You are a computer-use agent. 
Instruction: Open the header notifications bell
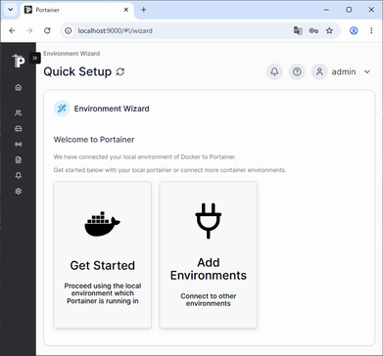point(274,71)
